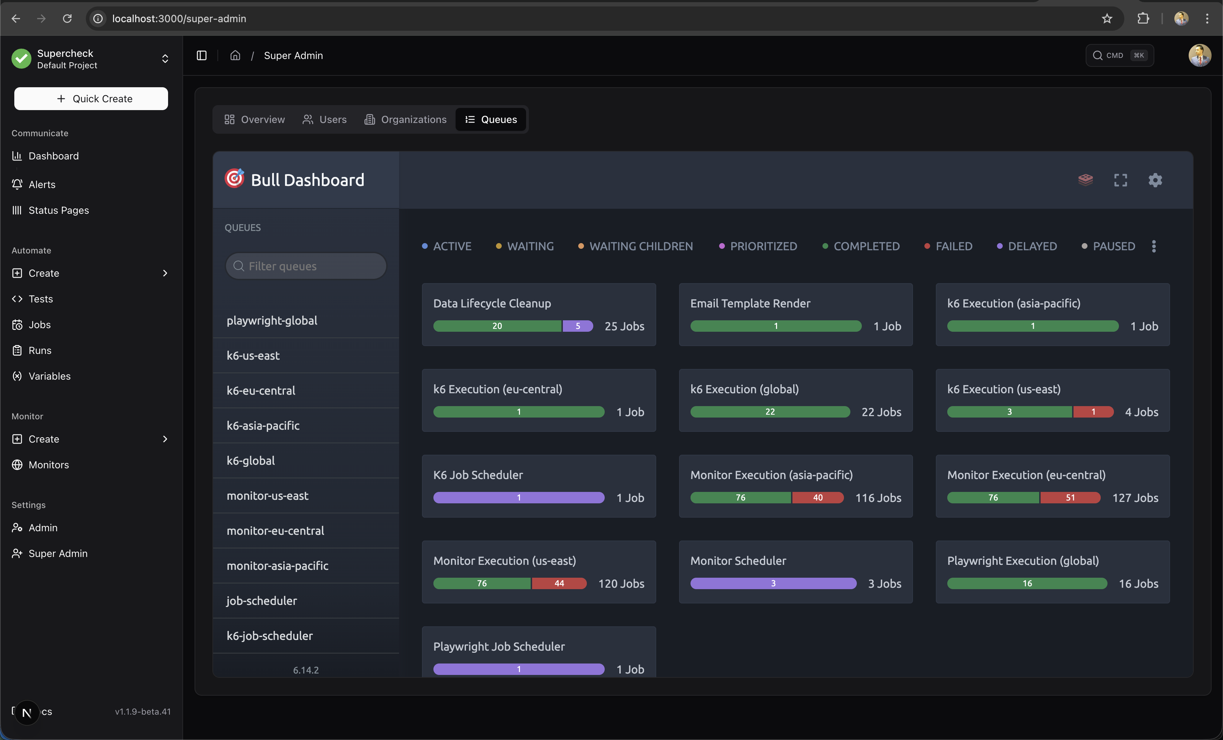Open the Variables section

(50, 376)
